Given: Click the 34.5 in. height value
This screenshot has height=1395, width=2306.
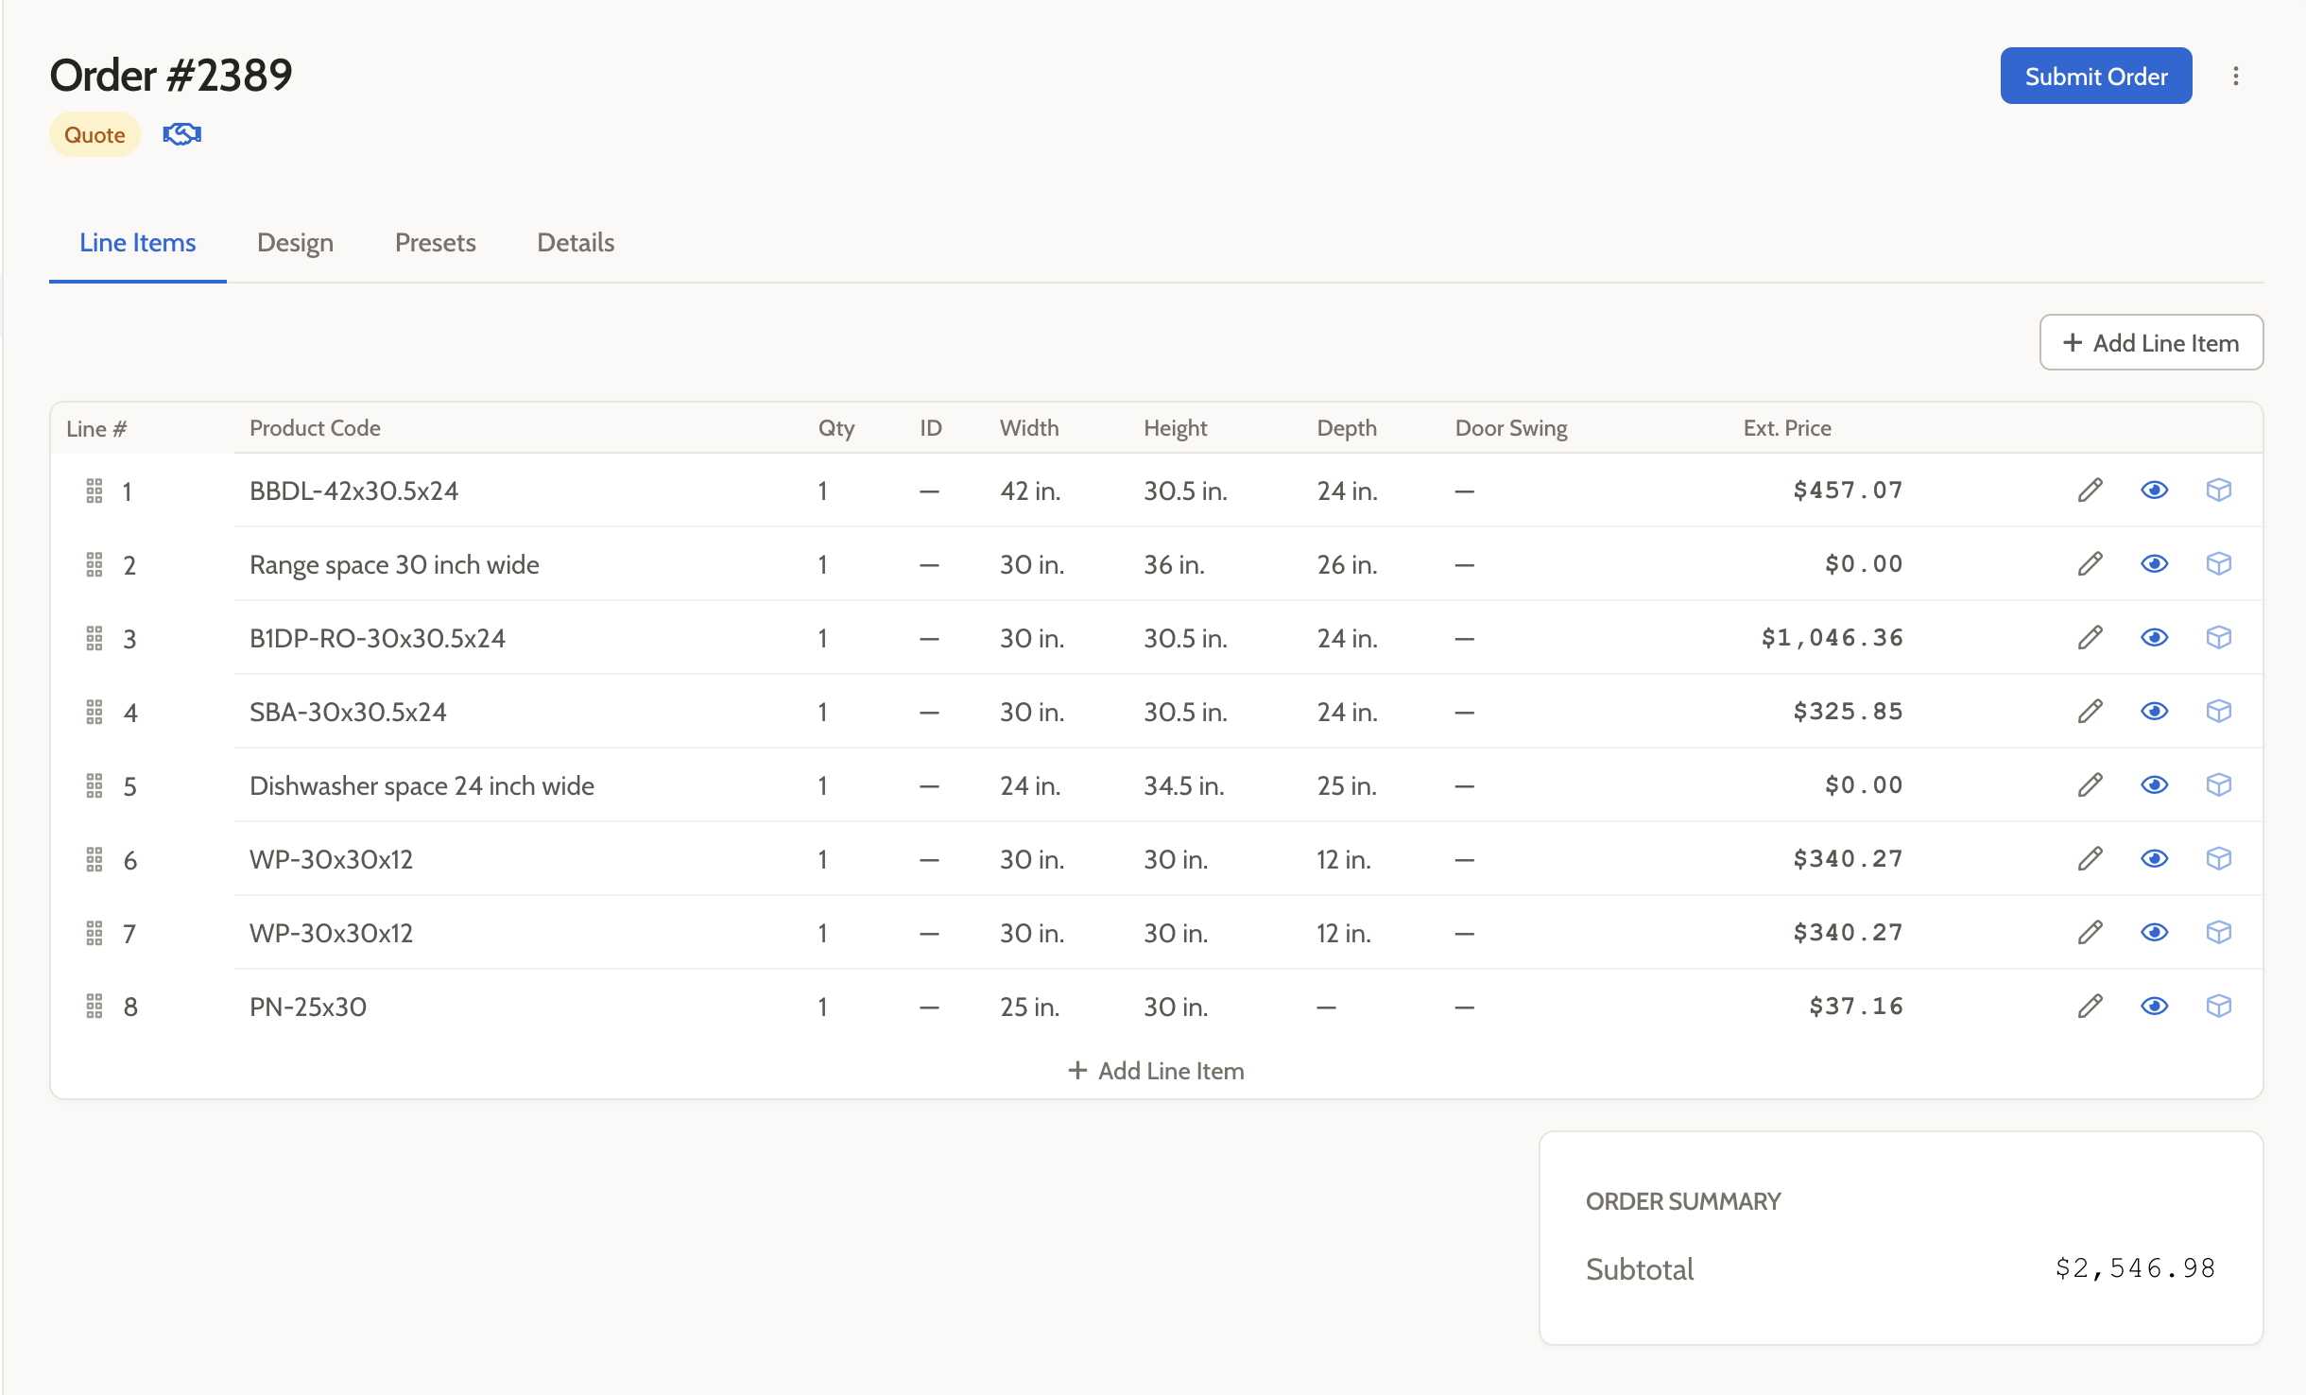Looking at the screenshot, I should point(1183,785).
